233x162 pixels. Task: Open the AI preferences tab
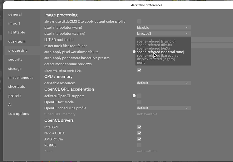22,105
